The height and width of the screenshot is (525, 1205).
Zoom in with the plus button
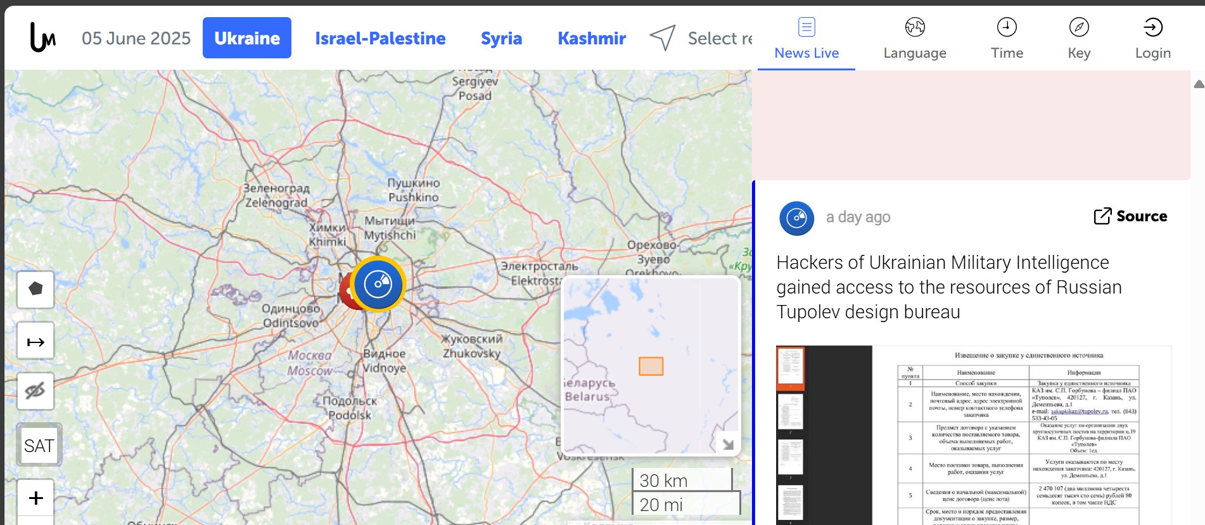click(35, 498)
